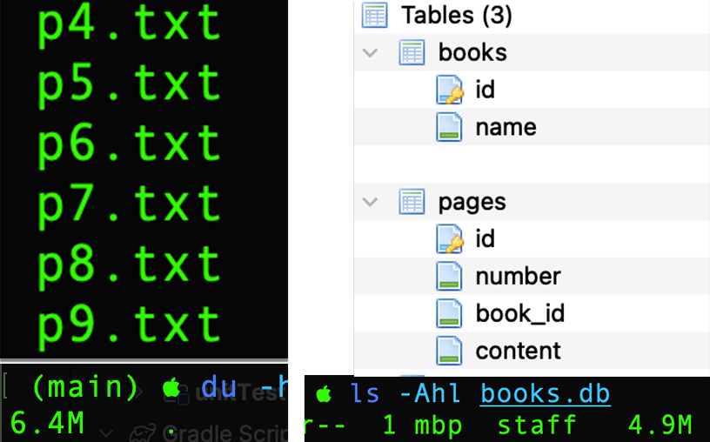Viewport: 710px width, 442px height.
Task: Click the pages table icon
Action: pos(412,202)
